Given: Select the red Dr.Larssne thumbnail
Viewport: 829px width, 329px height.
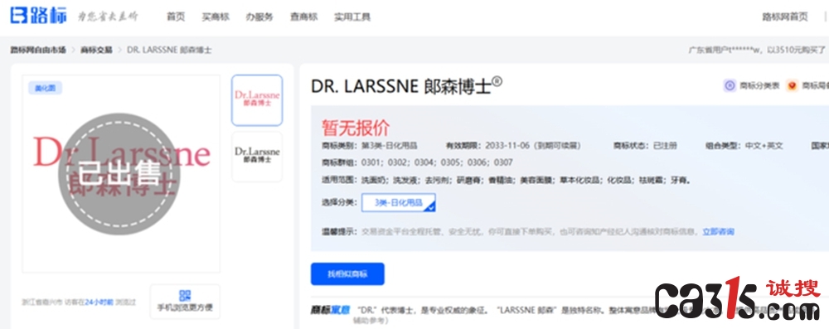Looking at the screenshot, I should click(x=257, y=100).
